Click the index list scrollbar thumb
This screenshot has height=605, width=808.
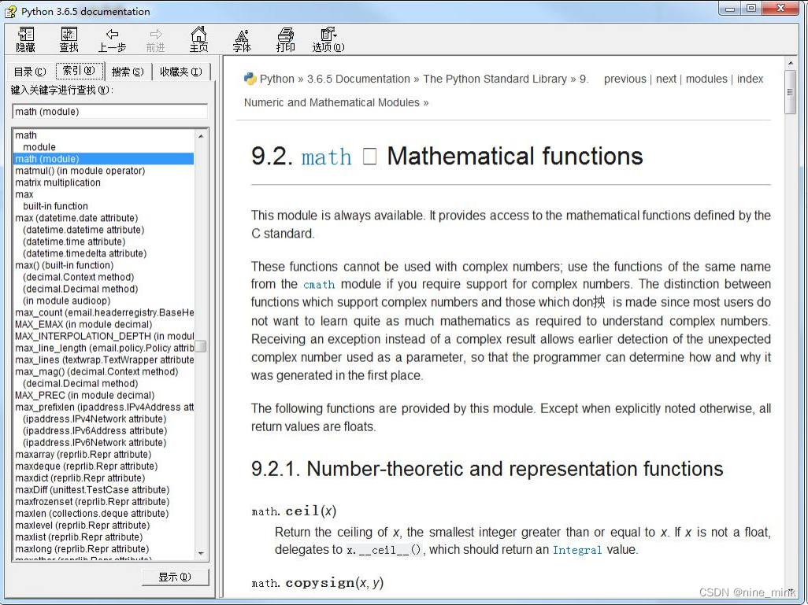[x=201, y=346]
